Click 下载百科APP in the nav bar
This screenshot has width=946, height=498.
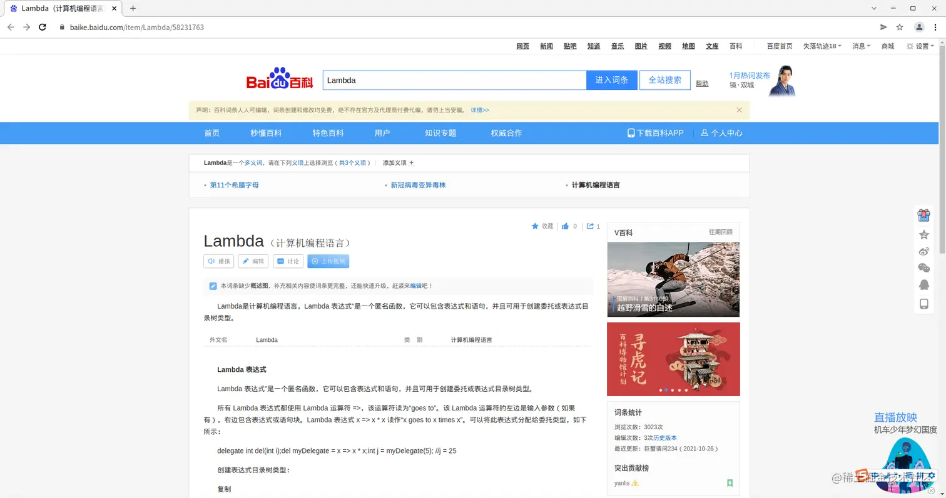tap(656, 133)
